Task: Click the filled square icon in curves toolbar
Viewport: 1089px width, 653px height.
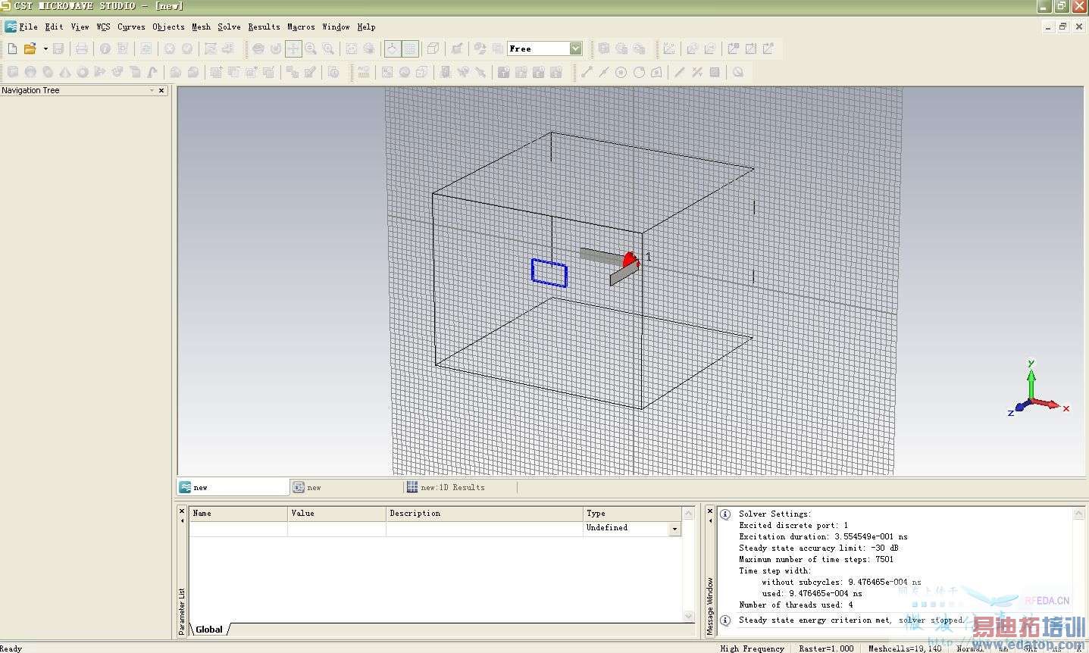Action: click(714, 72)
